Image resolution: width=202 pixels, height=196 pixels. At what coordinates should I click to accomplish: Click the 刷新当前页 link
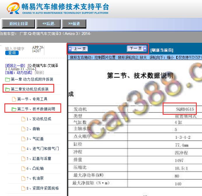click(162, 50)
